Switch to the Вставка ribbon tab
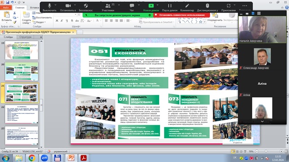Screen dimensions: 289x162 [35, 8]
